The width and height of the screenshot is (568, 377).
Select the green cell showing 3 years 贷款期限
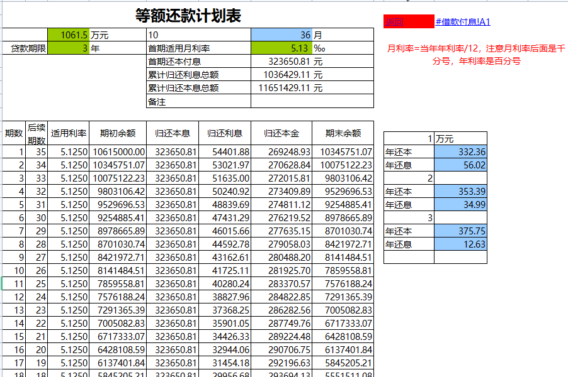tap(69, 46)
